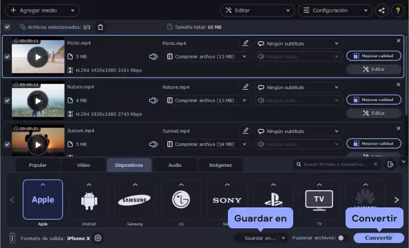Toggle the select all files checkbox
The width and height of the screenshot is (409, 248).
tap(7, 27)
